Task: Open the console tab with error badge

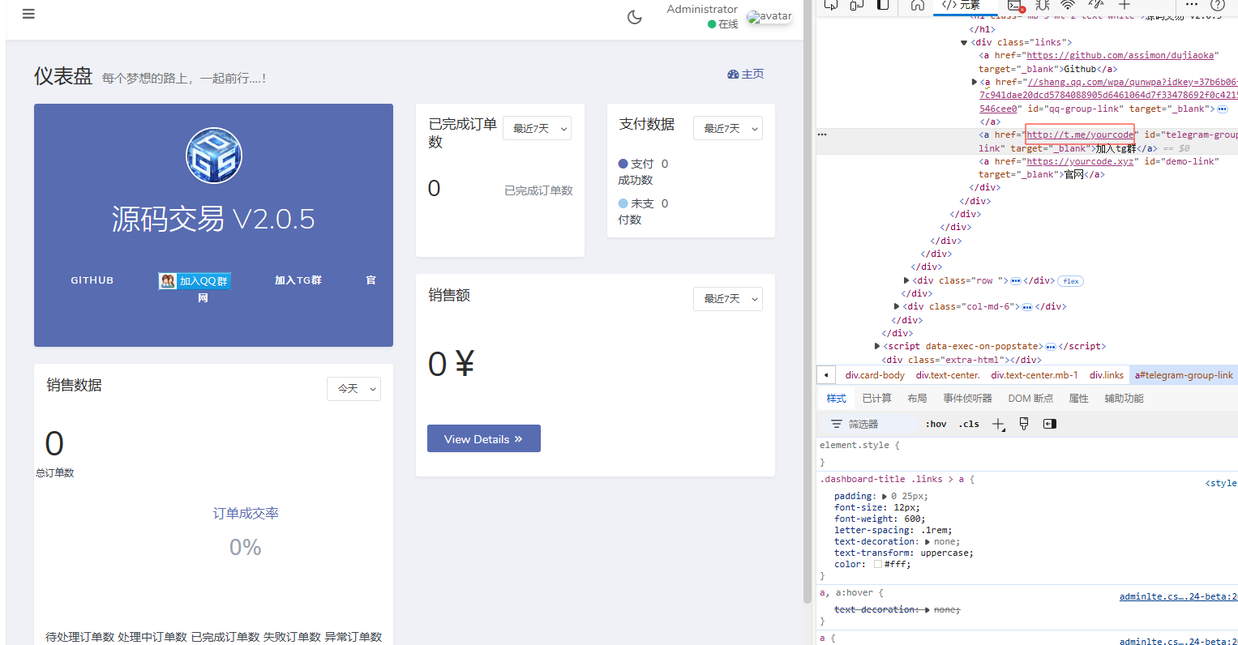Action: tap(1016, 5)
